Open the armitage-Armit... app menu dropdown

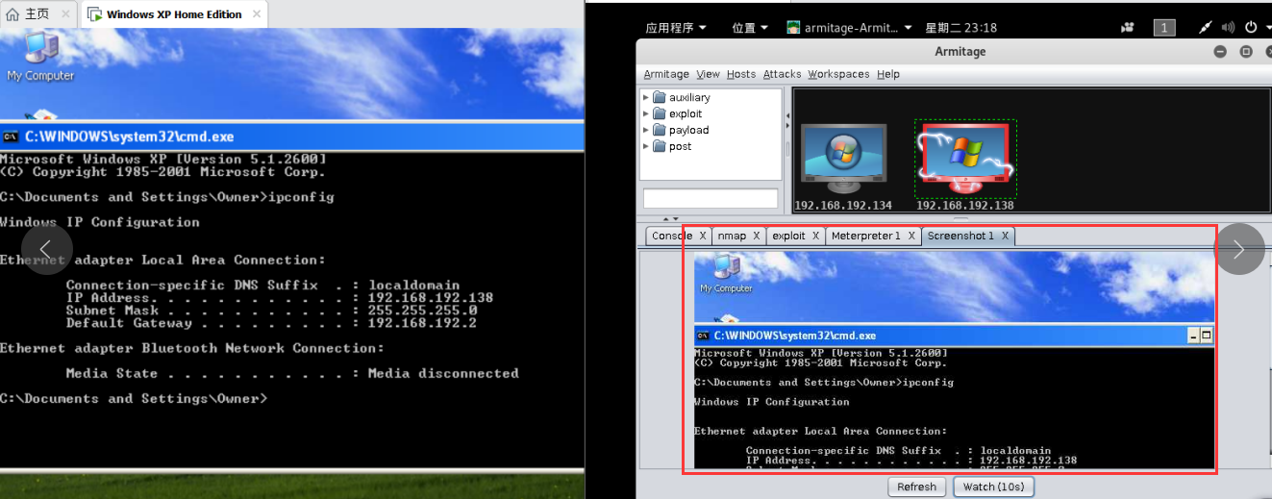[849, 28]
